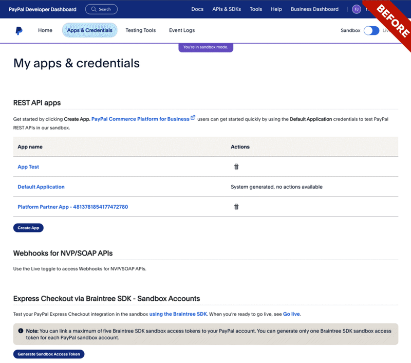Screen dimensions: 411x363
Task: Click 'Use the Live toggle to access Webhooks' text
Action: point(80,269)
